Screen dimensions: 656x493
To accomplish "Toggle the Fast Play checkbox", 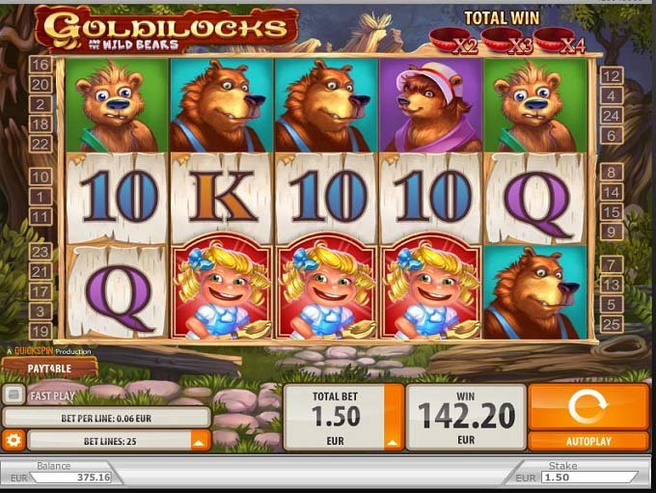I will coord(14,395).
